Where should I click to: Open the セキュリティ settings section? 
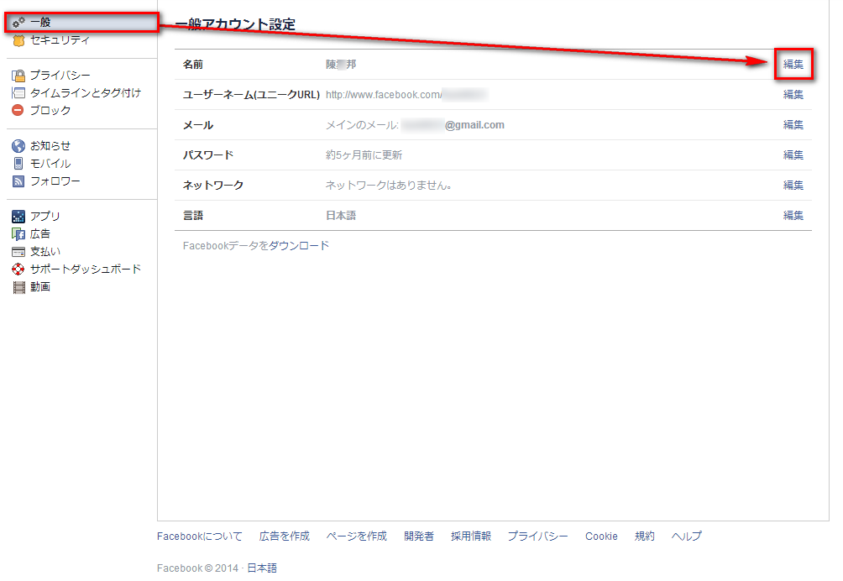coord(60,40)
